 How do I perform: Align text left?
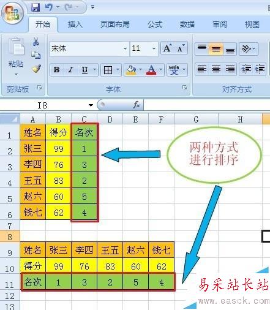click(202, 69)
